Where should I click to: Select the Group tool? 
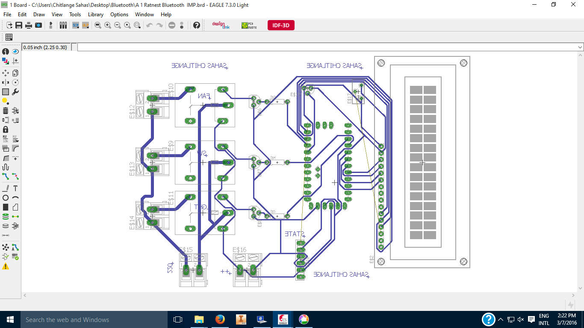coord(6,92)
